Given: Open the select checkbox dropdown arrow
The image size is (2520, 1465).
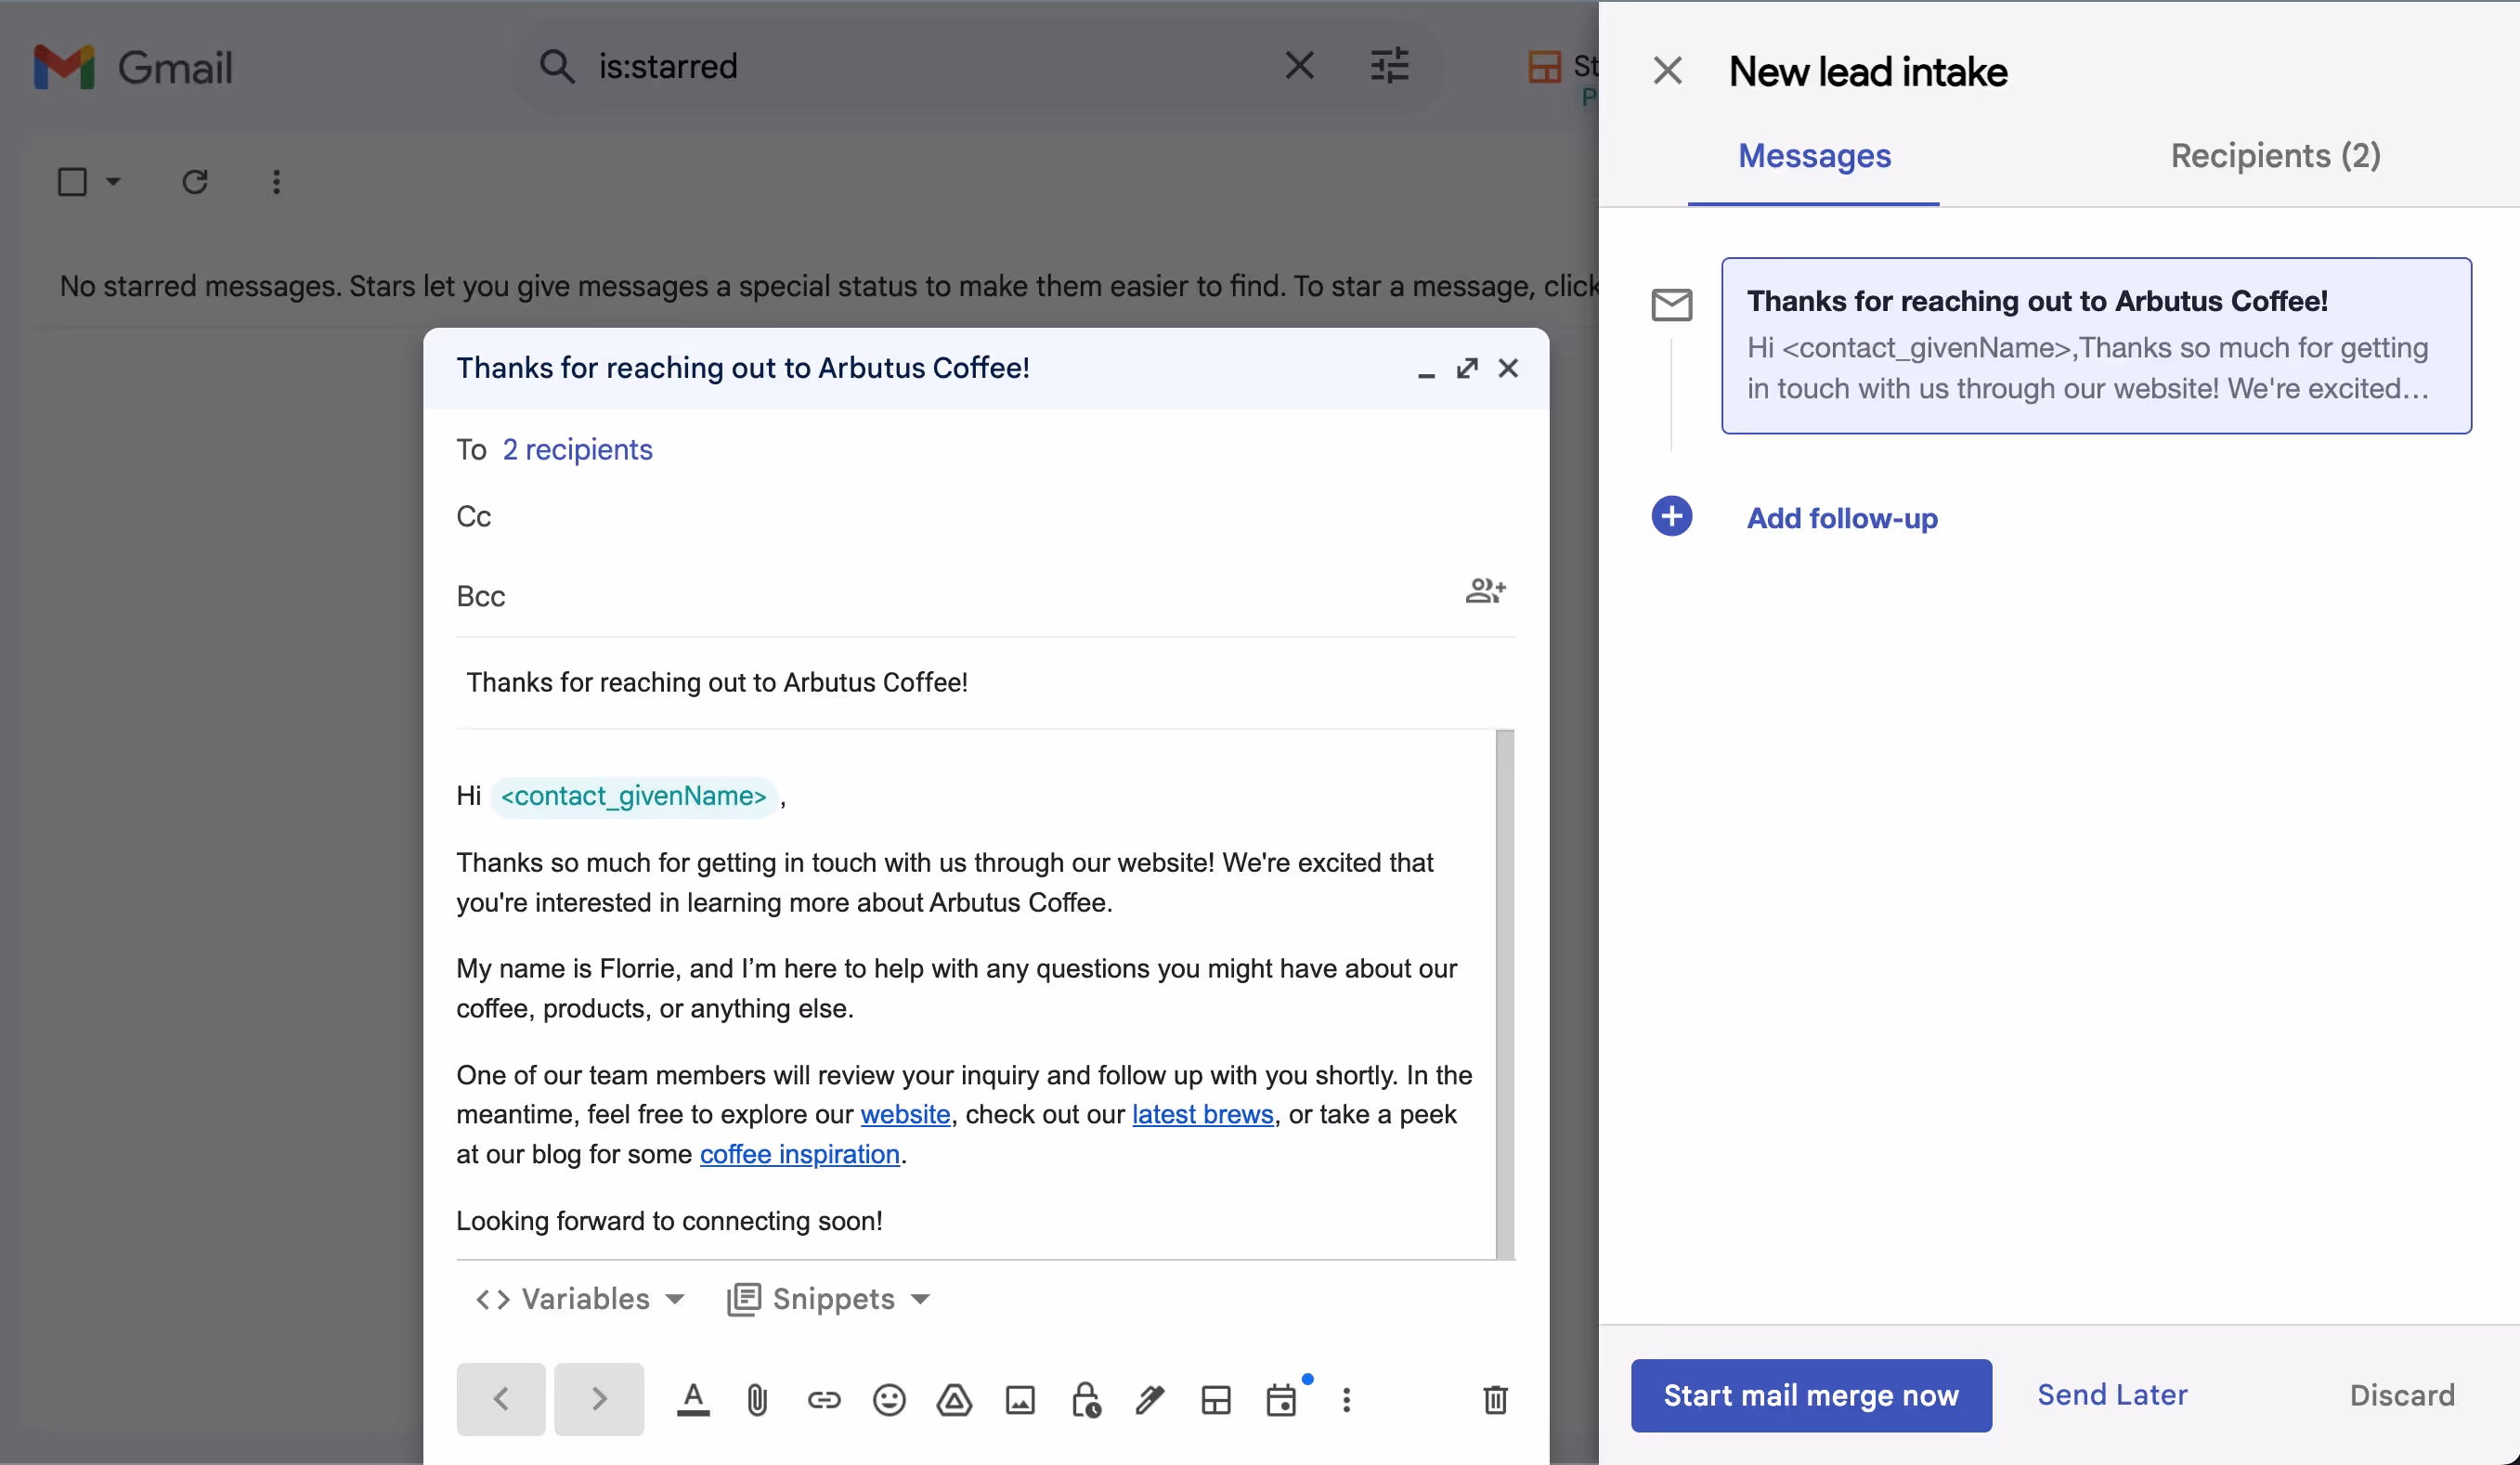Looking at the screenshot, I should 113,182.
